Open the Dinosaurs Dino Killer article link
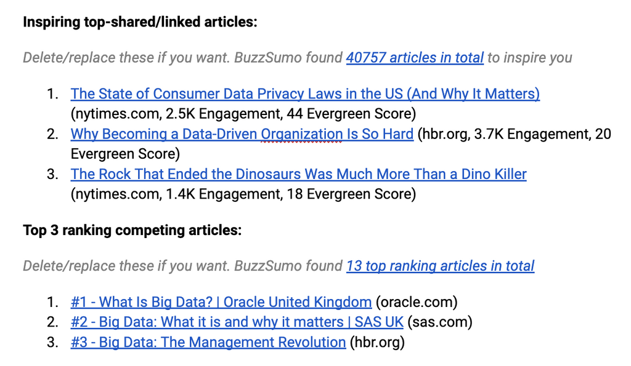 click(x=298, y=174)
